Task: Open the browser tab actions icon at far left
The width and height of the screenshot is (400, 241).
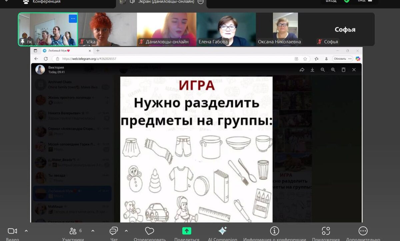Action: (x=36, y=51)
